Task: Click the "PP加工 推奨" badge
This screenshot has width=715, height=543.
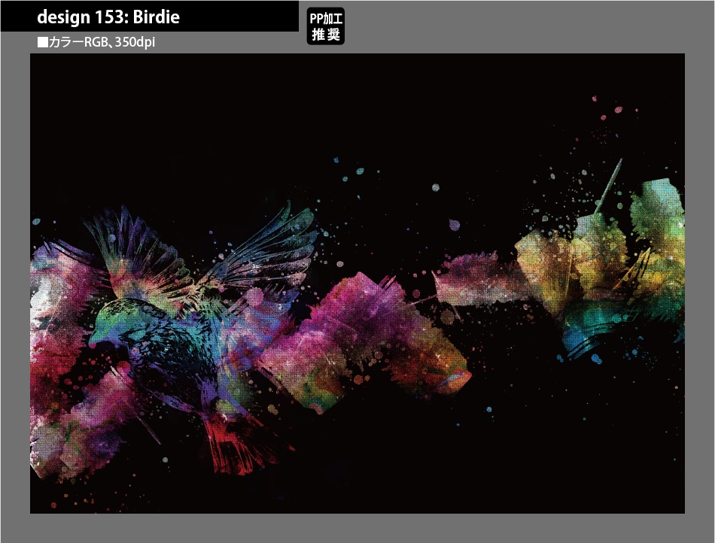Action: (326, 26)
